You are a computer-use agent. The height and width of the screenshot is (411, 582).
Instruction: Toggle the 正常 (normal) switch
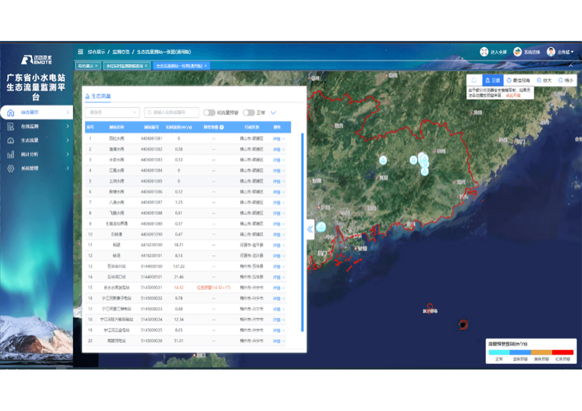pyautogui.click(x=249, y=113)
